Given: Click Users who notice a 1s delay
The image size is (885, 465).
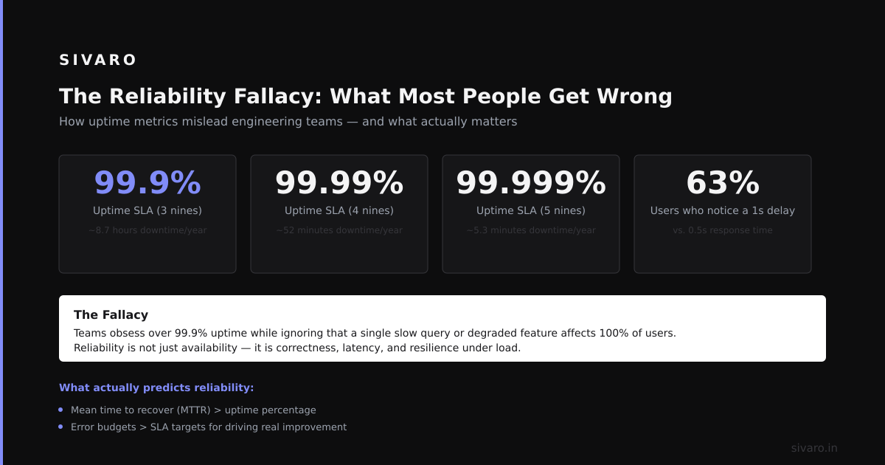Looking at the screenshot, I should click(x=723, y=211).
